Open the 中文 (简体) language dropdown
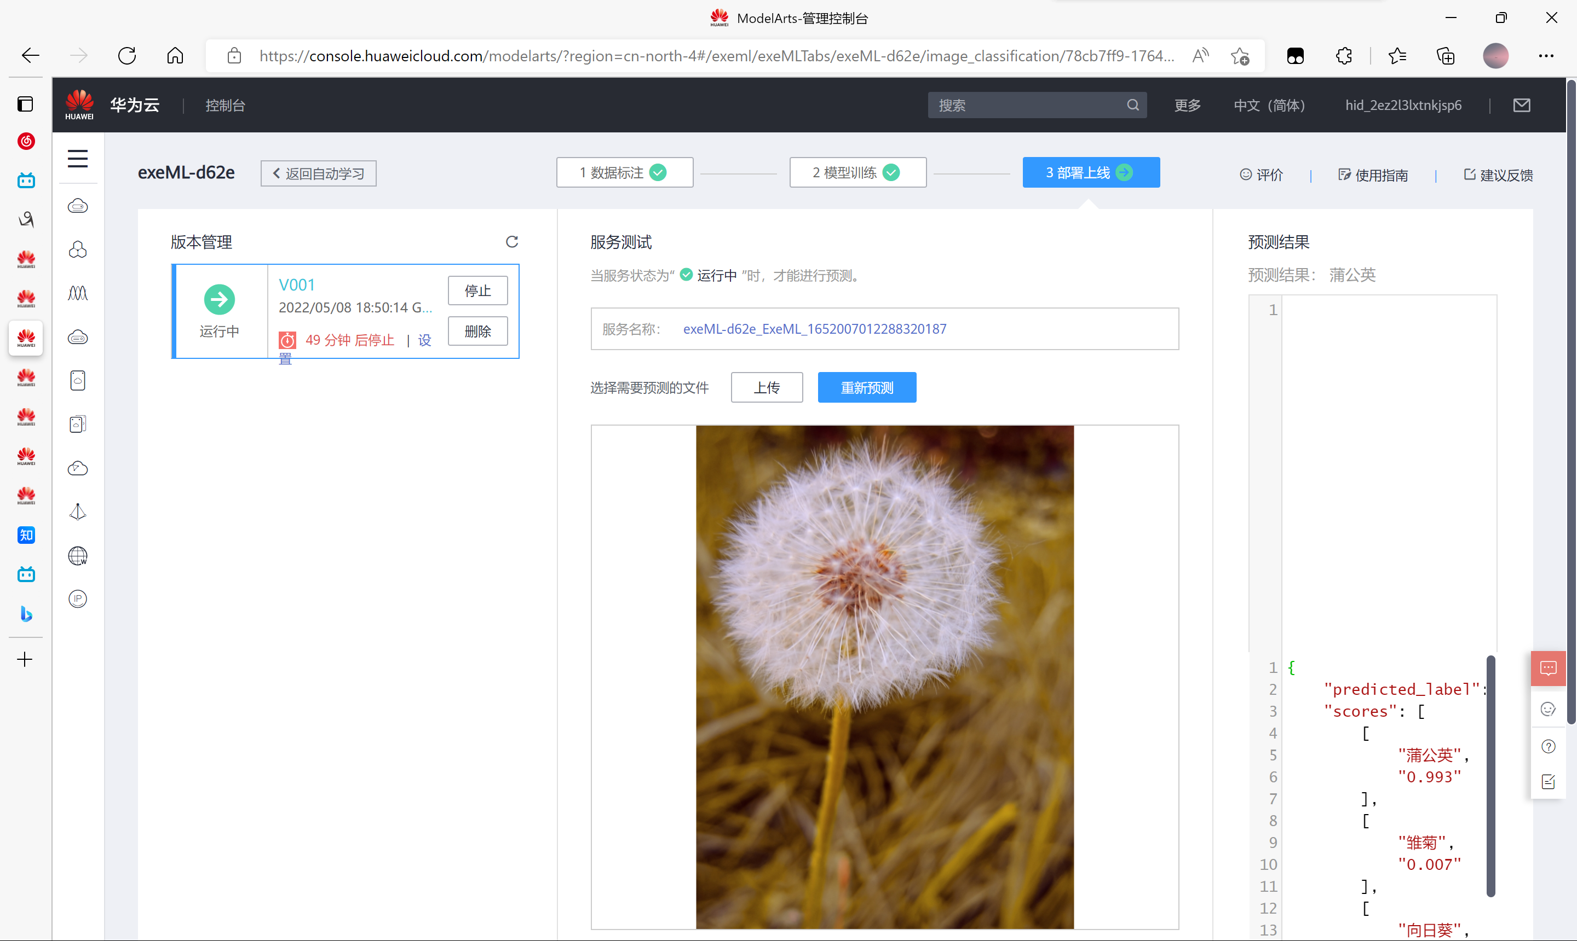The image size is (1577, 941). tap(1269, 105)
